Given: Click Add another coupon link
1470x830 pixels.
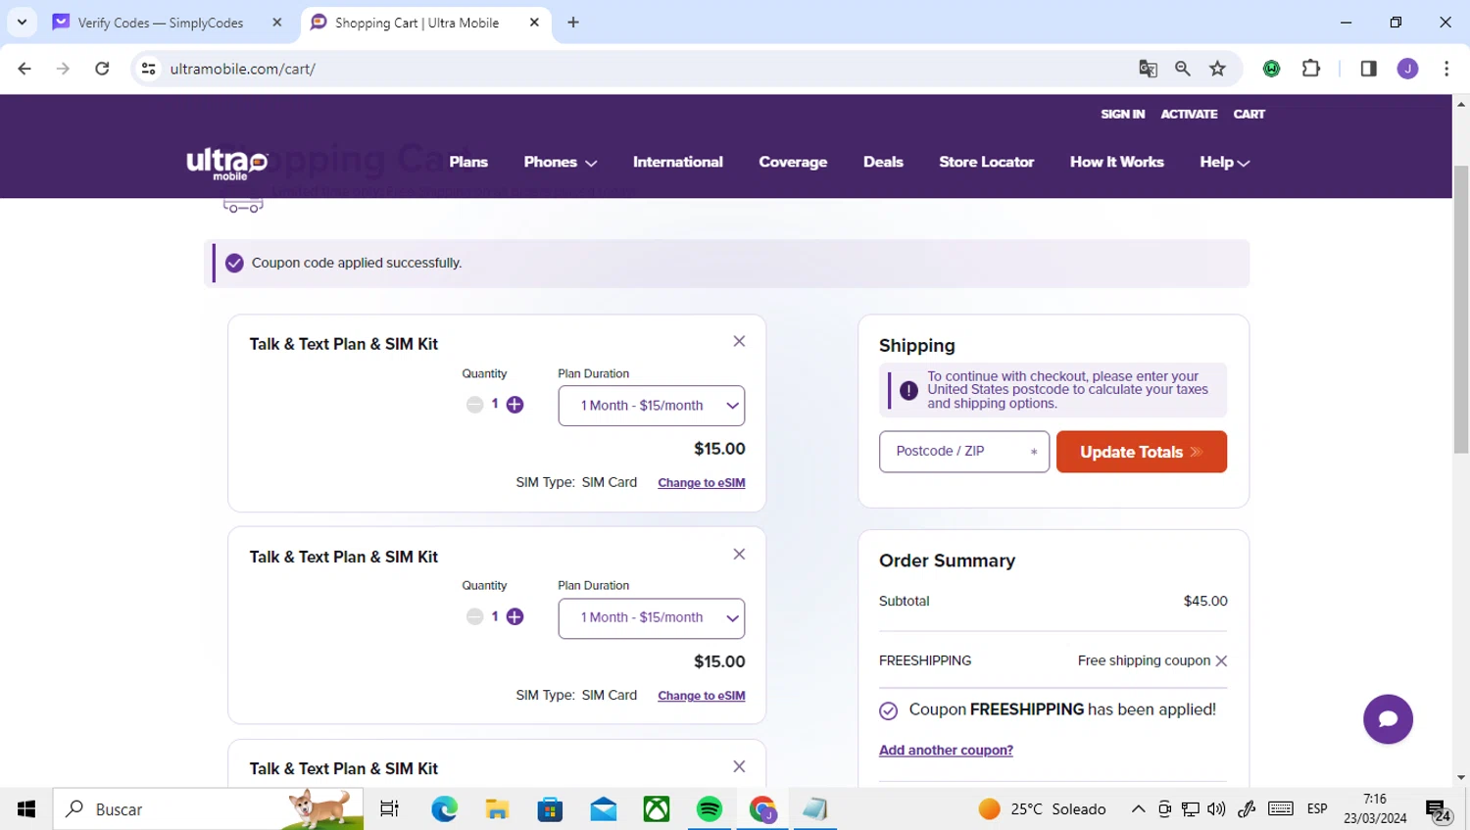Looking at the screenshot, I should pos(946,751).
